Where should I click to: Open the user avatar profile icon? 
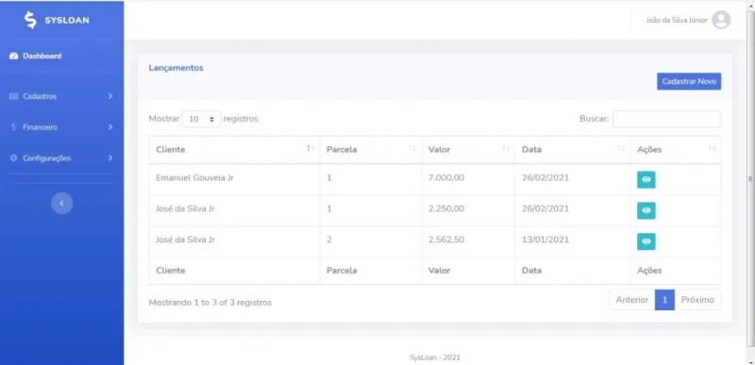721,20
